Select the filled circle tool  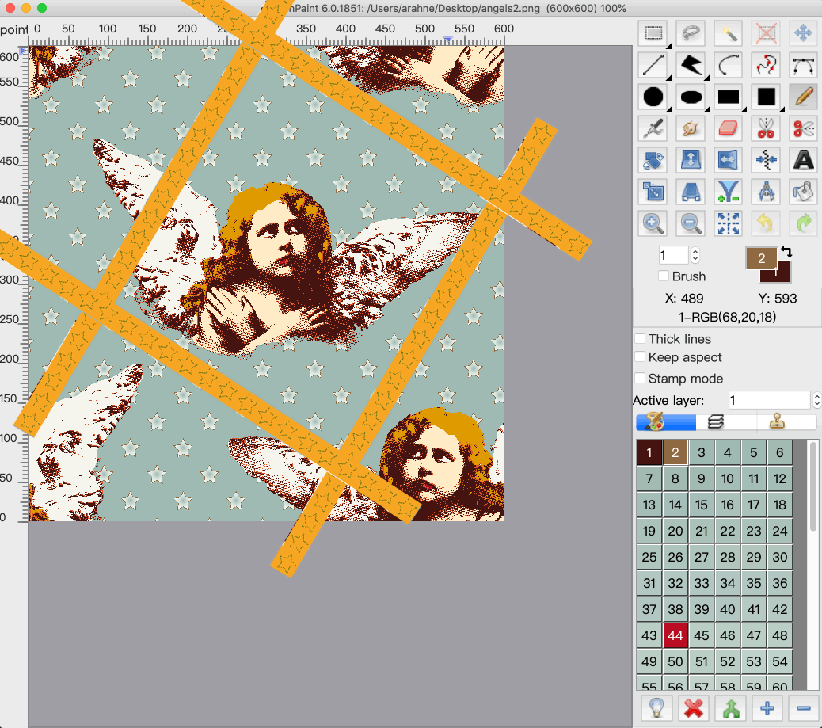coord(653,97)
